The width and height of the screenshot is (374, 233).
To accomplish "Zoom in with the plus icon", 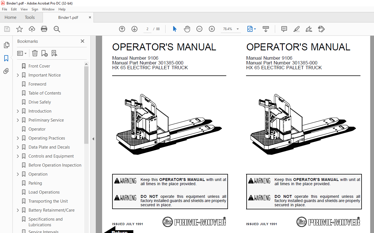I will (212, 29).
